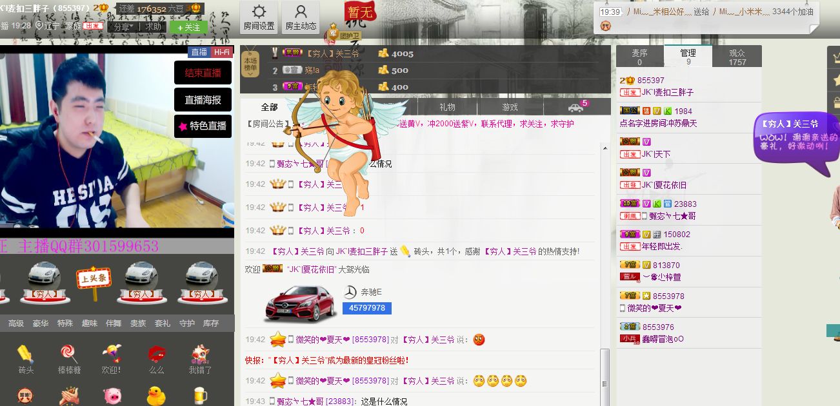840x406 pixels.
Task: Click the 暂无 red banner badge
Action: pos(361,12)
